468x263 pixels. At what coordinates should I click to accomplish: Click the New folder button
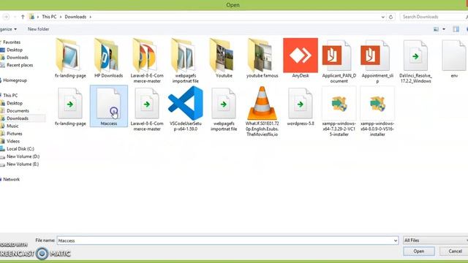tap(39, 29)
